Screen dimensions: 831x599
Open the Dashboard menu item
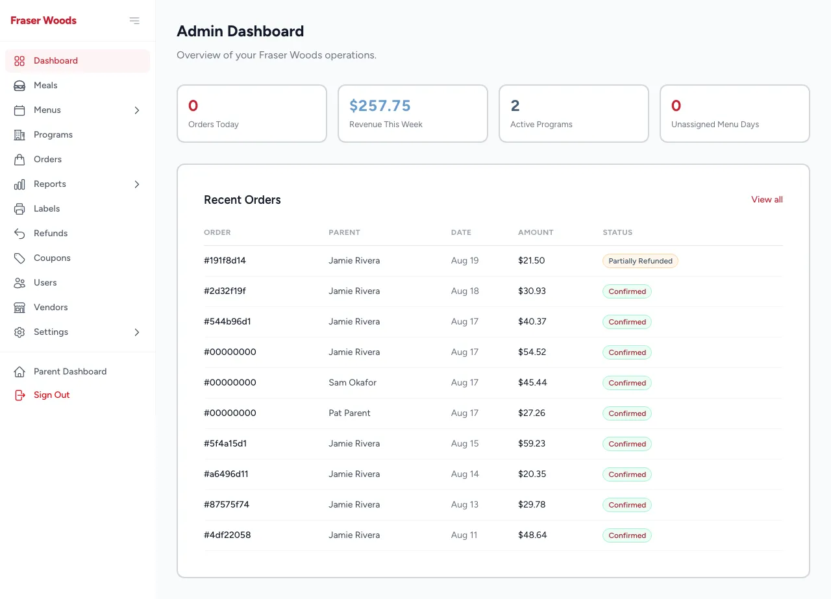point(77,61)
